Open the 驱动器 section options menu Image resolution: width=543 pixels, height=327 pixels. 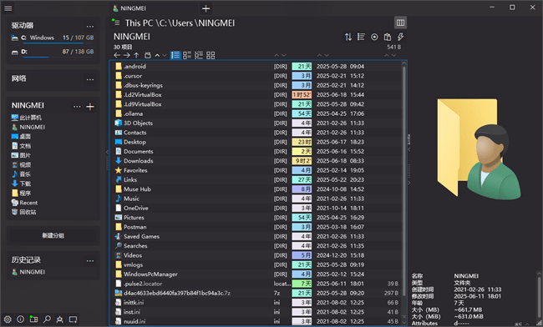tap(90, 26)
